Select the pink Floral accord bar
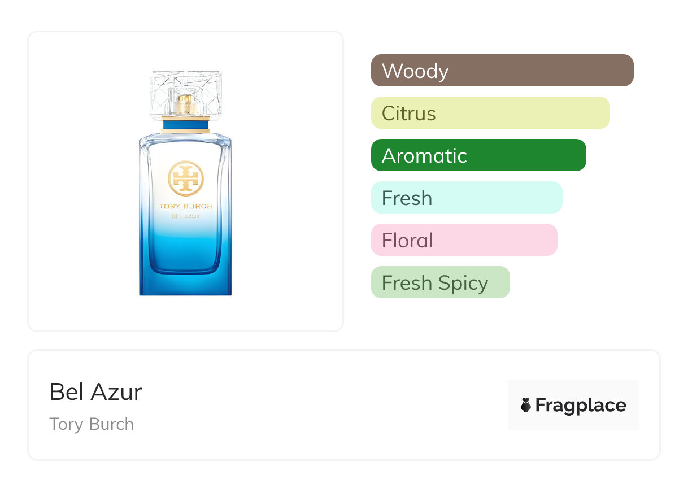 point(464,240)
